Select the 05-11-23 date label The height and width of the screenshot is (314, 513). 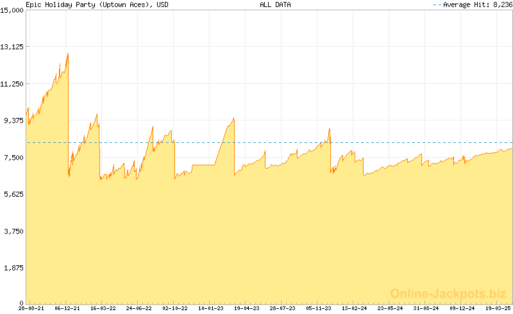point(319,308)
